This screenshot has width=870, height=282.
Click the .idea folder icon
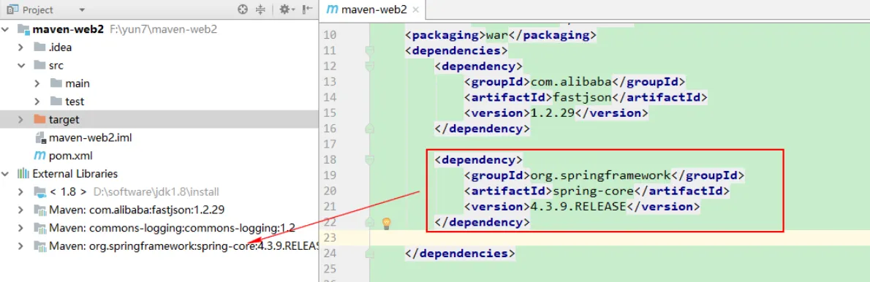coord(39,47)
